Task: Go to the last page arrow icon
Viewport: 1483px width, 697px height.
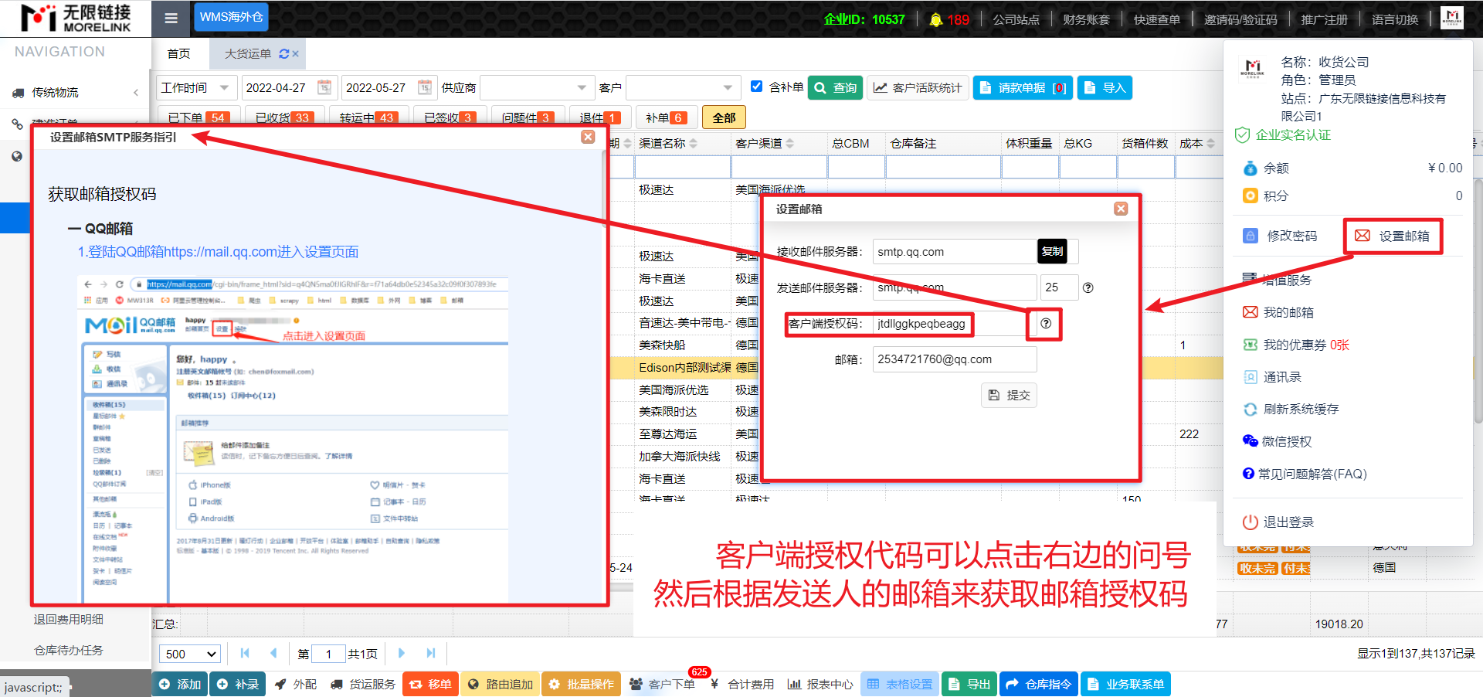Action: tap(431, 654)
